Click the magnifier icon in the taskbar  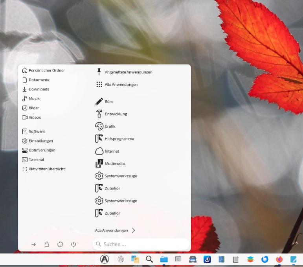[149, 260]
